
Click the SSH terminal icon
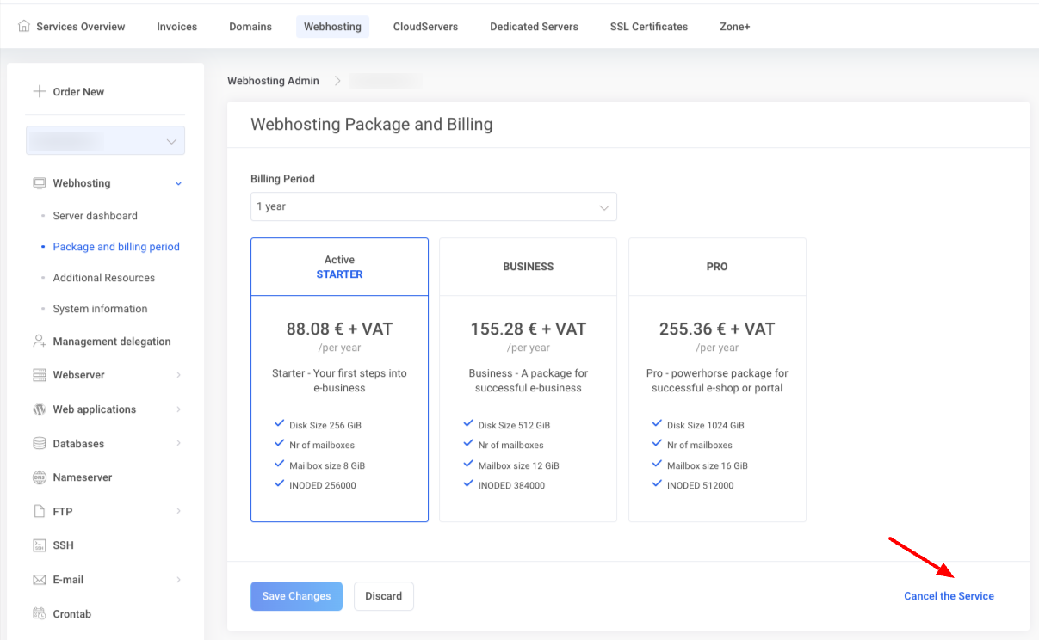(39, 545)
